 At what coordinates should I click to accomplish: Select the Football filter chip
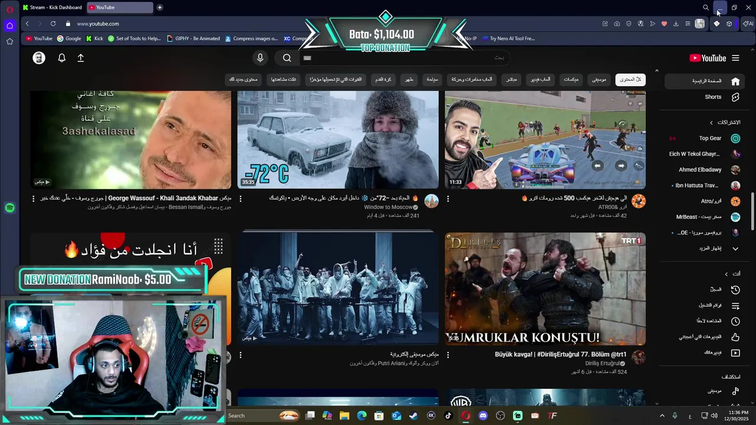coord(383,79)
